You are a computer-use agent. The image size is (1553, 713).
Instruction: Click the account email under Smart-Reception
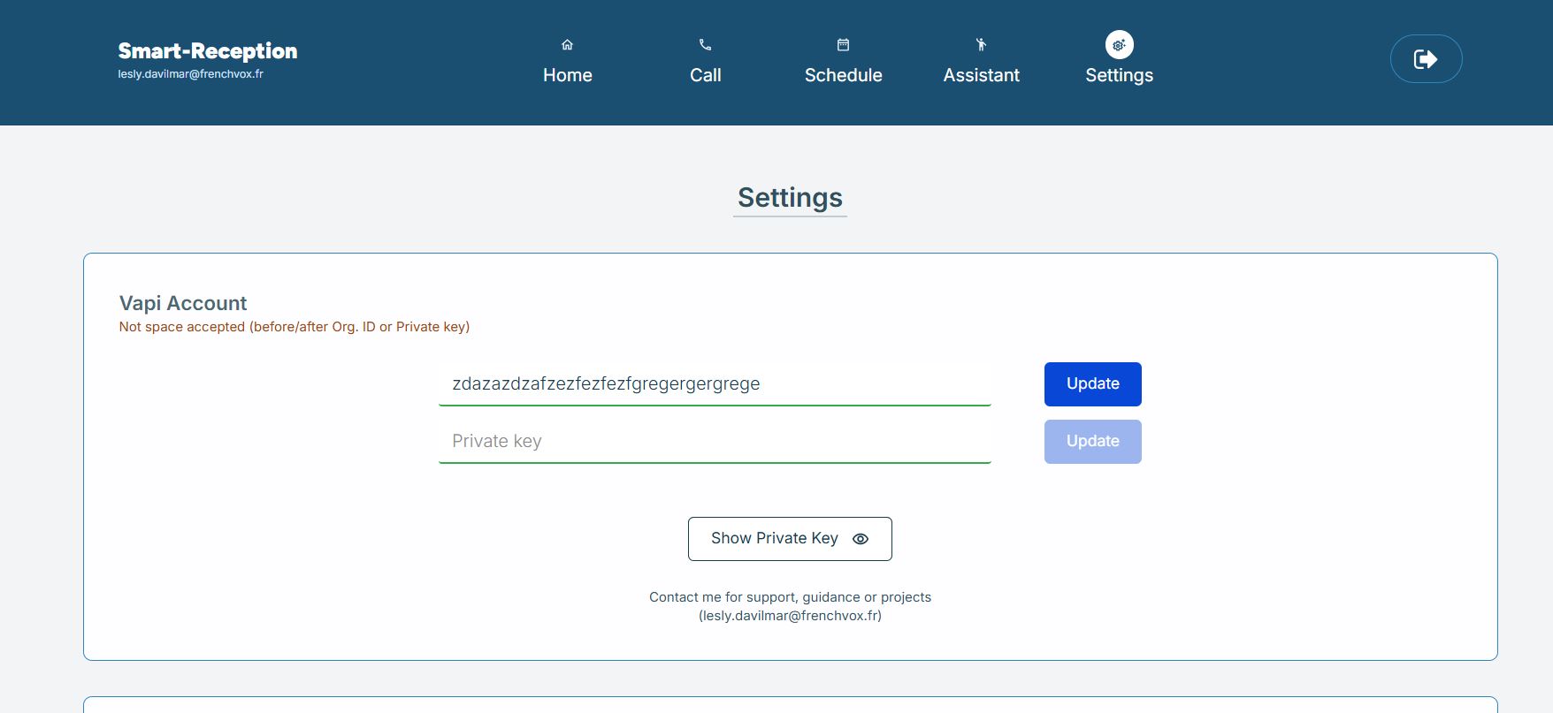tap(191, 74)
